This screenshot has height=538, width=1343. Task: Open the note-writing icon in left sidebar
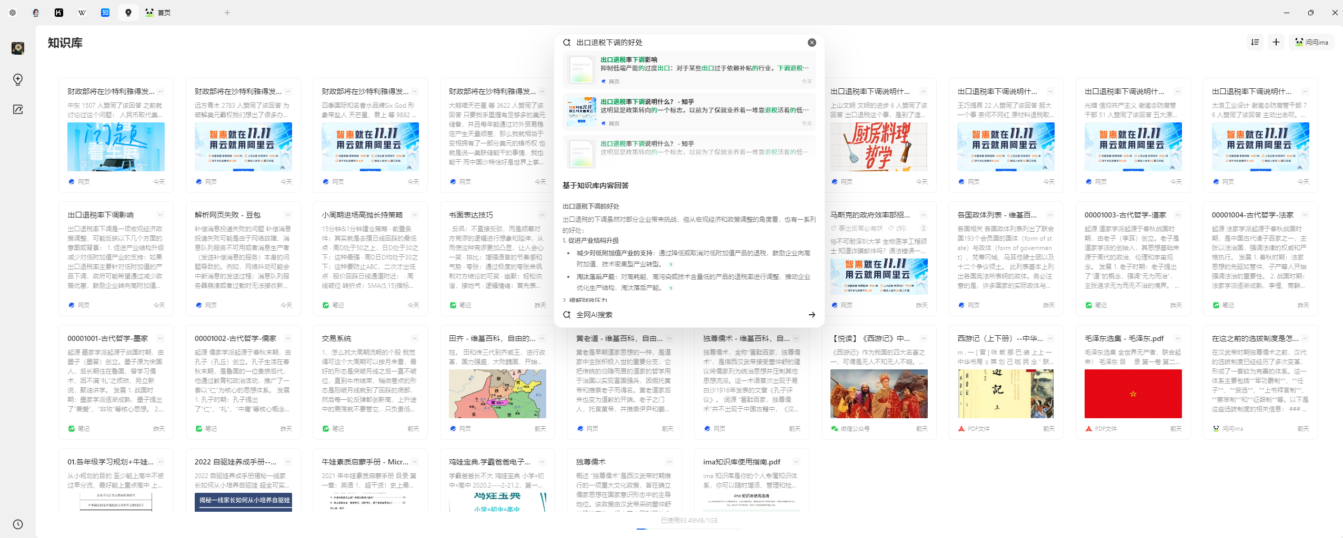point(18,109)
